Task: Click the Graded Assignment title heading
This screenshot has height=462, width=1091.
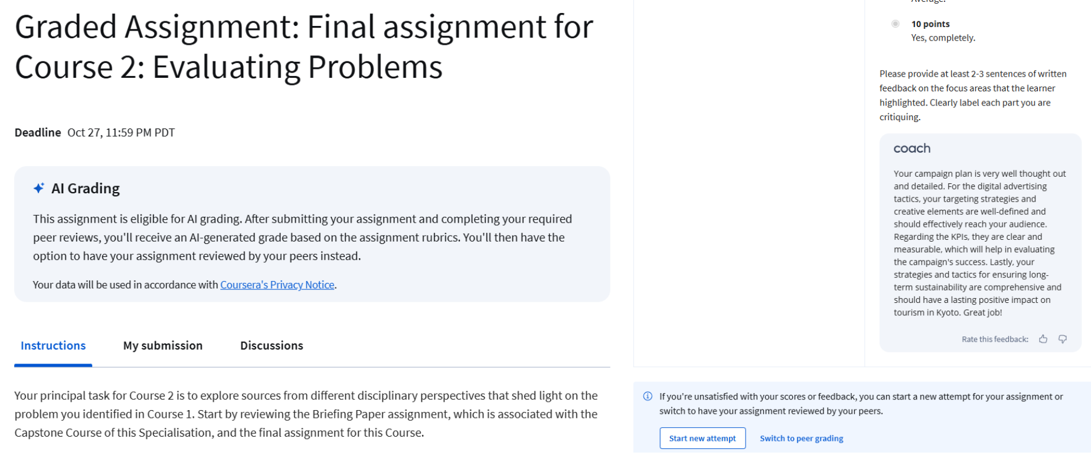Action: click(x=303, y=47)
